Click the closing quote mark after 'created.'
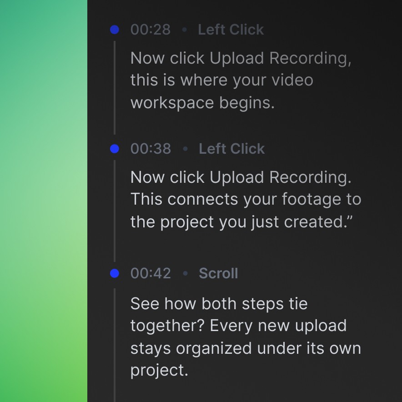This screenshot has width=402, height=402. coord(350,218)
